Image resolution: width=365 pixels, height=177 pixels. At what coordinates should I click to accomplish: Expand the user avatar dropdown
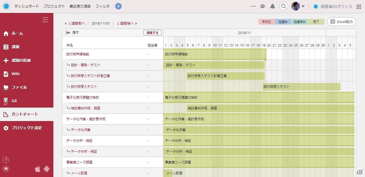tap(303, 6)
